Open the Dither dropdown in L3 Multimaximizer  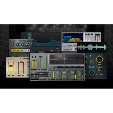35,77
